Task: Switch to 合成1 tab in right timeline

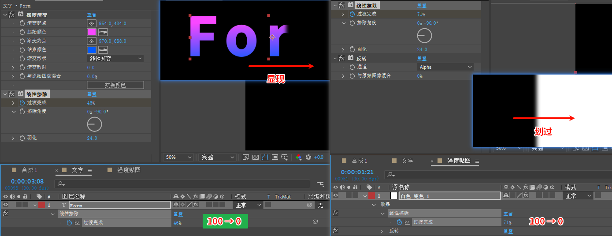Action: pos(360,161)
